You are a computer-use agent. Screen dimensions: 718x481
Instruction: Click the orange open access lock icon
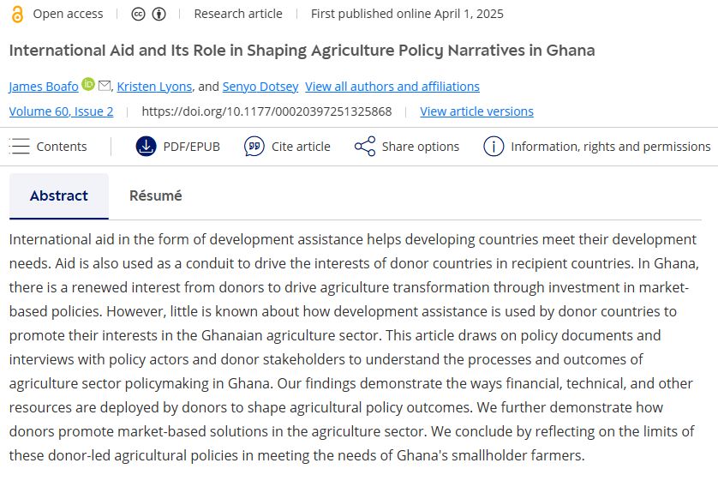(17, 15)
